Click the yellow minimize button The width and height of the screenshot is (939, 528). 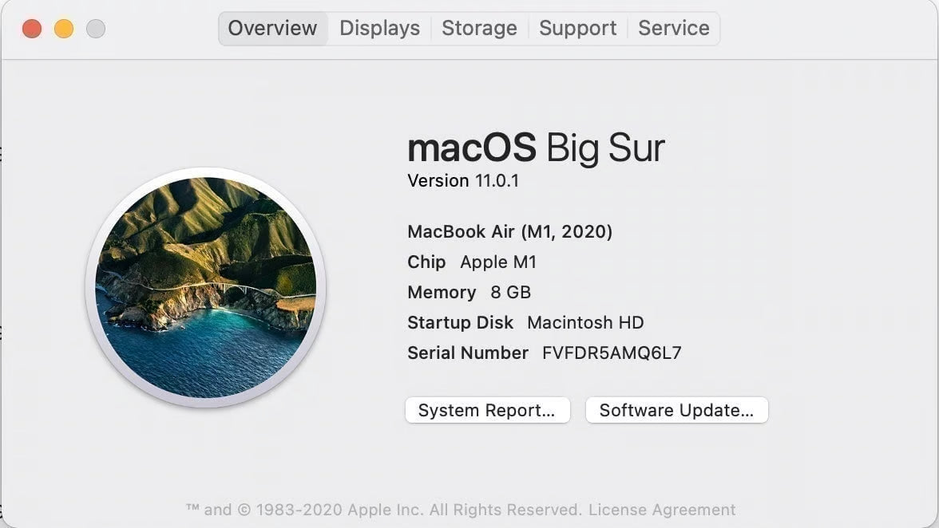coord(63,26)
